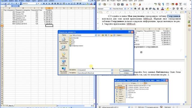Toggle underline in Excel toolbar
The height and width of the screenshot is (108, 192).
point(49,4)
